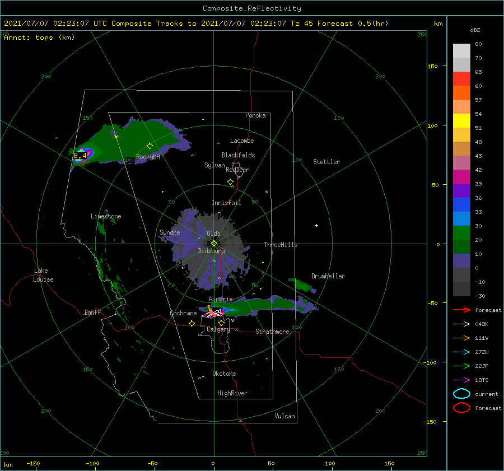The height and width of the screenshot is (471, 504).
Task: Click the Olds town label
Action: pyautogui.click(x=213, y=234)
